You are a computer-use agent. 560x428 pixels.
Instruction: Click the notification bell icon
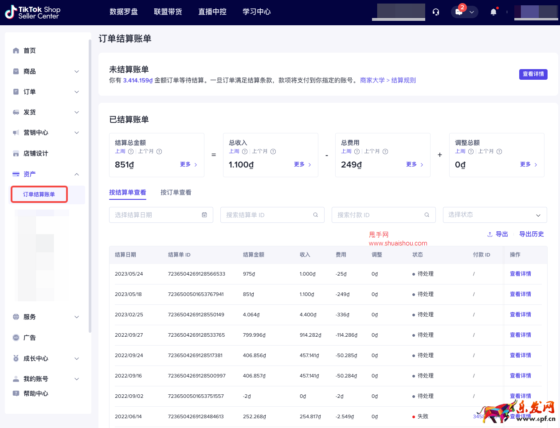(x=493, y=12)
